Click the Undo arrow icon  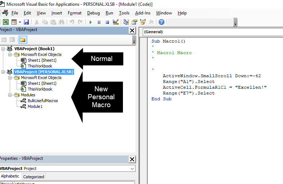72,22
